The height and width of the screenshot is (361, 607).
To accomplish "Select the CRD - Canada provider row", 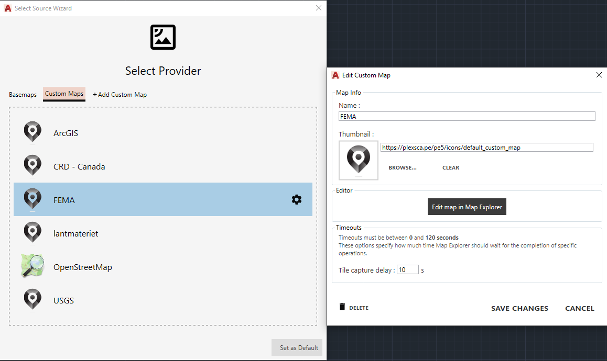I will [163, 166].
